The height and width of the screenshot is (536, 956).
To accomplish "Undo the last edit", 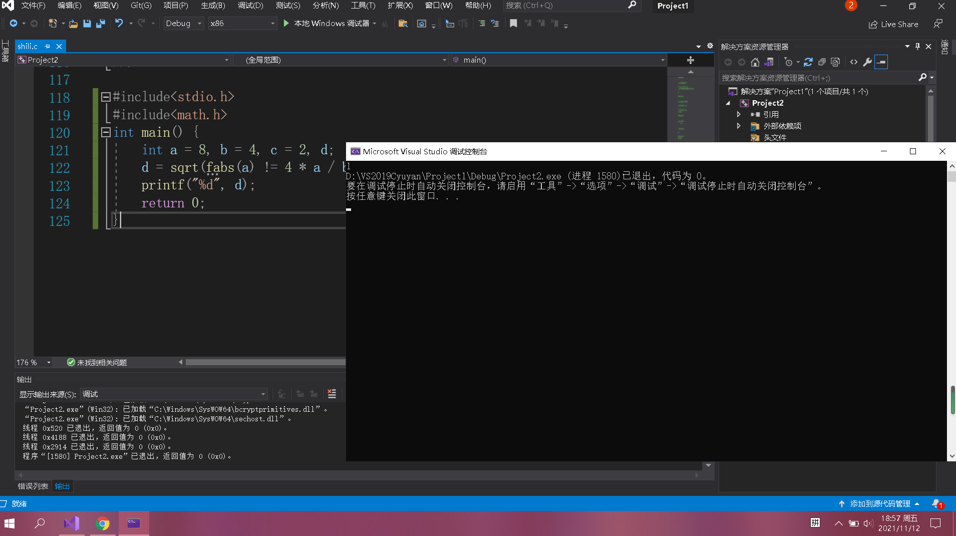I will click(119, 23).
